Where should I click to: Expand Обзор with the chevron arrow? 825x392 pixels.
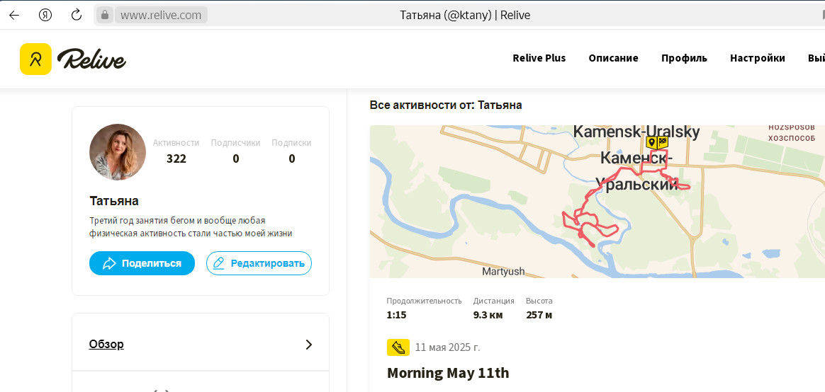pyautogui.click(x=309, y=345)
